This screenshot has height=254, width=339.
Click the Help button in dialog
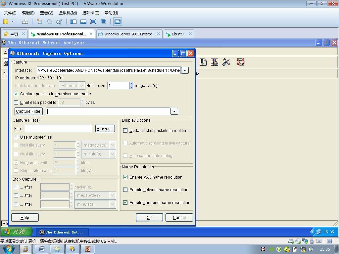coord(25,218)
